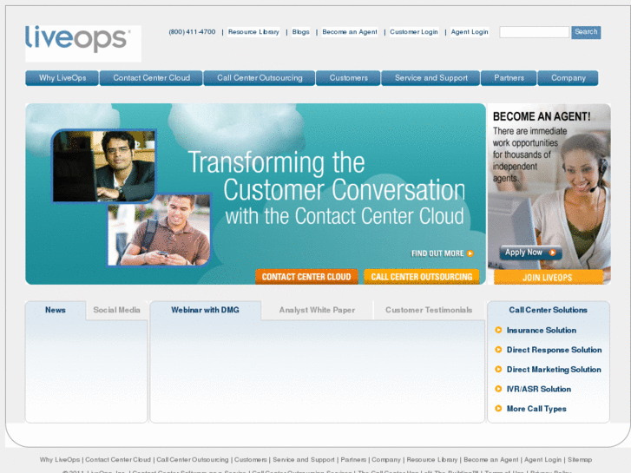Click the man with laptop photo
631x473 pixels.
(104, 166)
